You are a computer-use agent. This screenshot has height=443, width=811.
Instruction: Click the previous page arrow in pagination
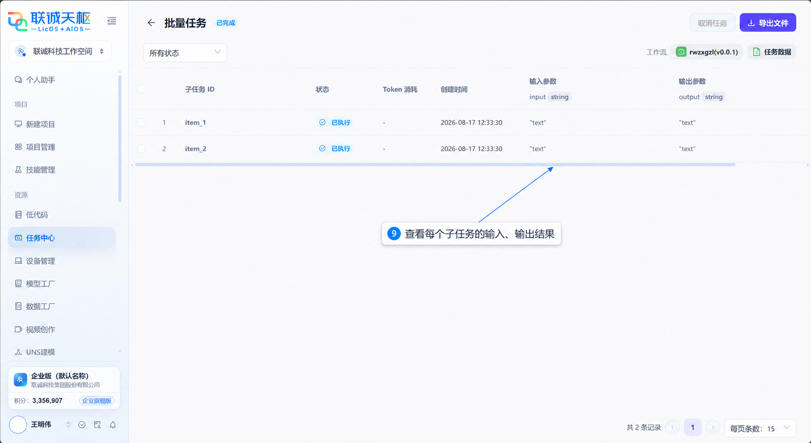(672, 428)
